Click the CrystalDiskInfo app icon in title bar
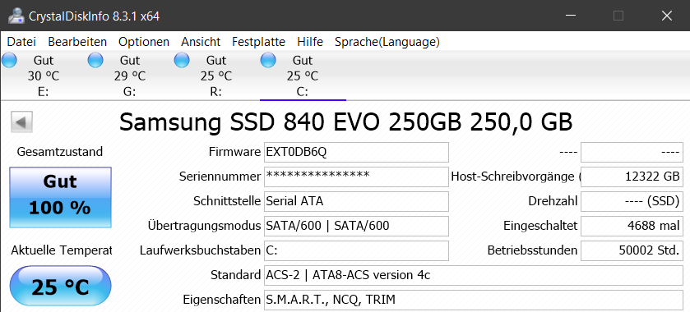Screen dimensions: 690x312 [x=16, y=16]
